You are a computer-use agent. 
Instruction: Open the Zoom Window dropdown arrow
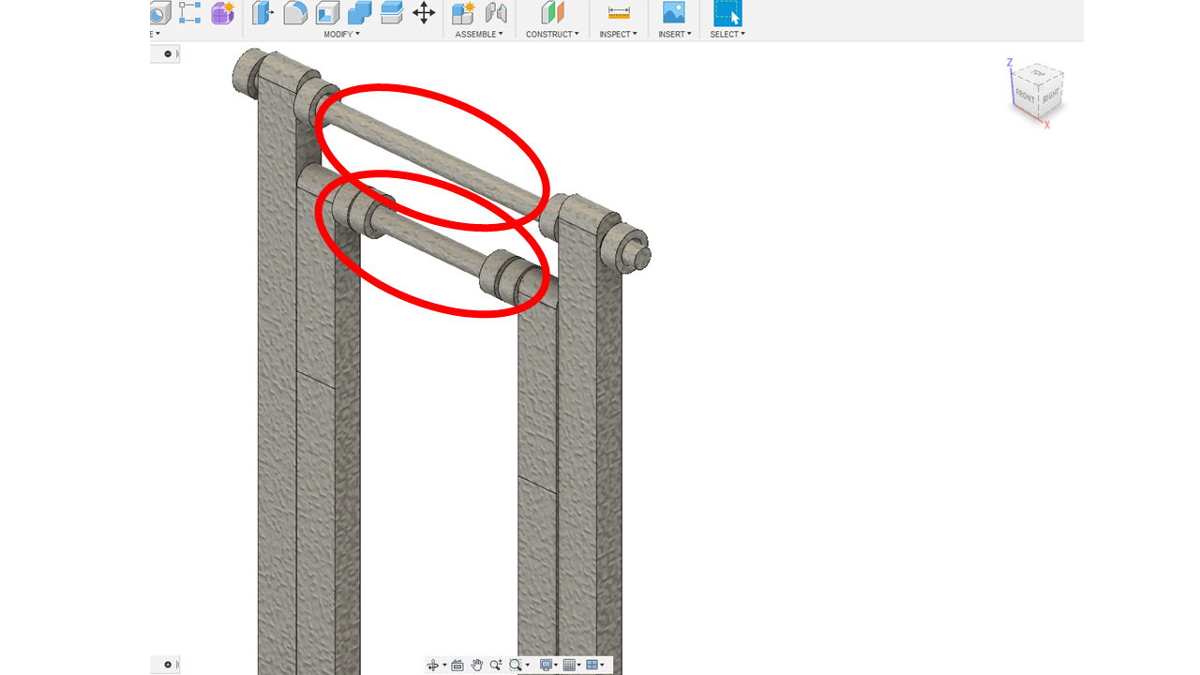coord(527,666)
